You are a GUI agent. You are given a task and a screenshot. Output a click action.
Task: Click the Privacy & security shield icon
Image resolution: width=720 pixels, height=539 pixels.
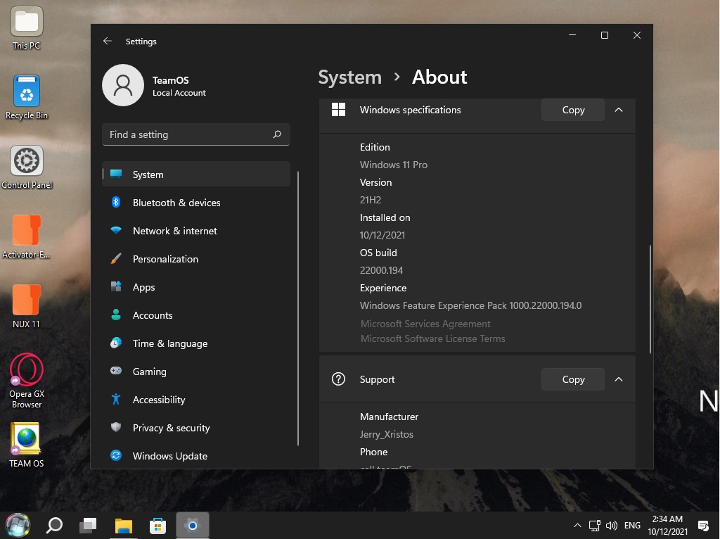pos(116,427)
